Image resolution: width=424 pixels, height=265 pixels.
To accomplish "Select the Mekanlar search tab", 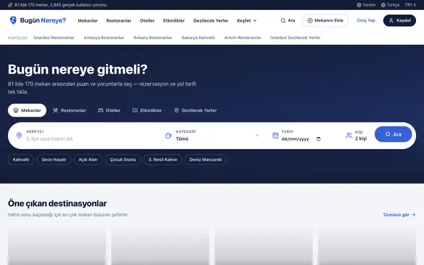I will tap(27, 111).
